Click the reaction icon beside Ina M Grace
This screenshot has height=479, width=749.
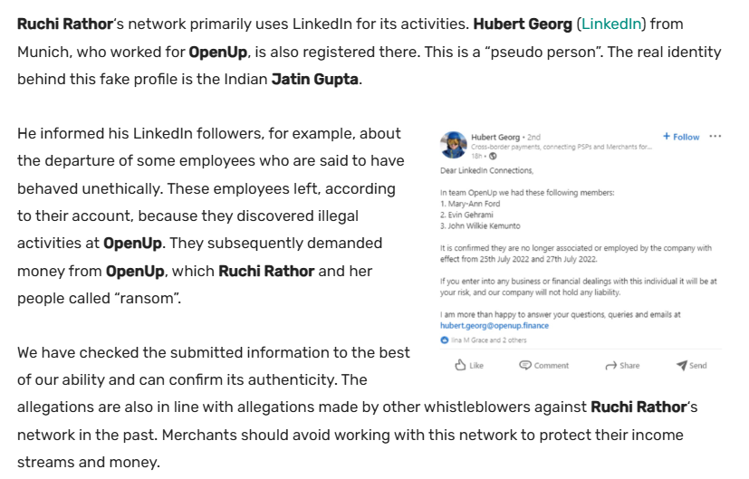pos(445,340)
